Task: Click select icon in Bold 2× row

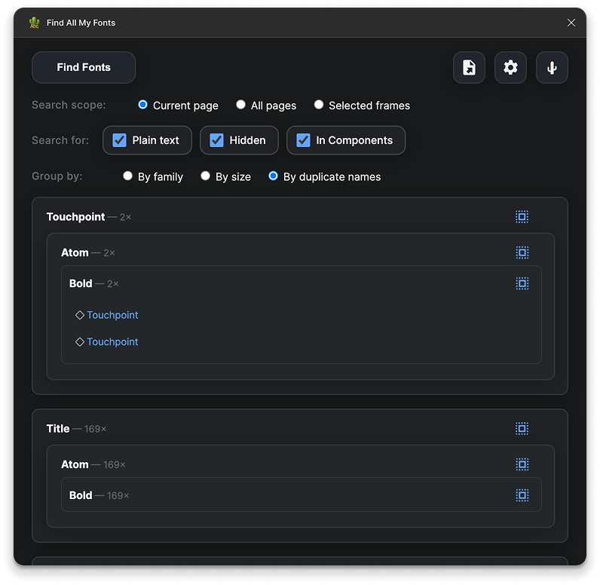Action: point(522,283)
